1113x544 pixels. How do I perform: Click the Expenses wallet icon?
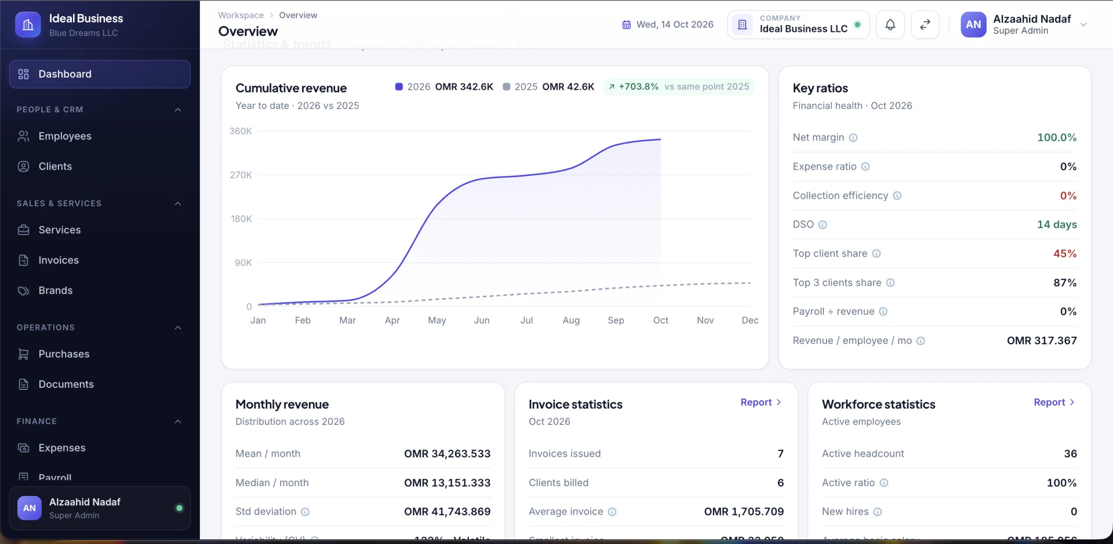point(24,448)
